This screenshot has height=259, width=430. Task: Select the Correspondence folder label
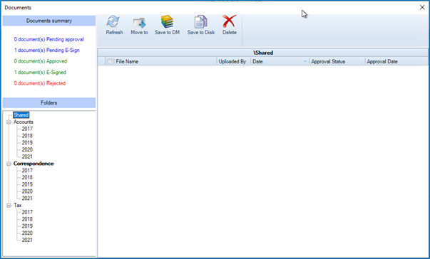click(34, 164)
